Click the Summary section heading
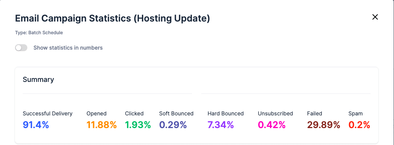This screenshot has height=145, width=394. click(x=38, y=80)
